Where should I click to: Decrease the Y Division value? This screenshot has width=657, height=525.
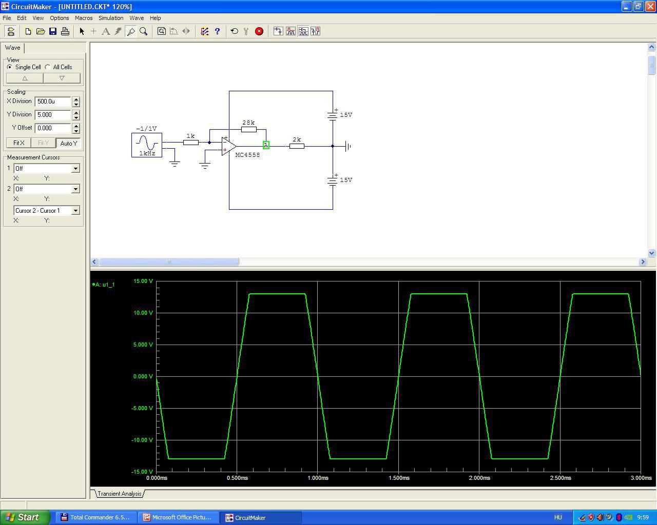pyautogui.click(x=76, y=117)
